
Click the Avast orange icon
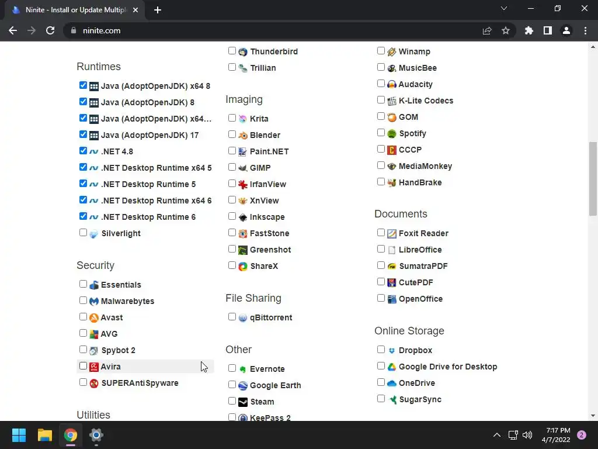click(x=94, y=317)
